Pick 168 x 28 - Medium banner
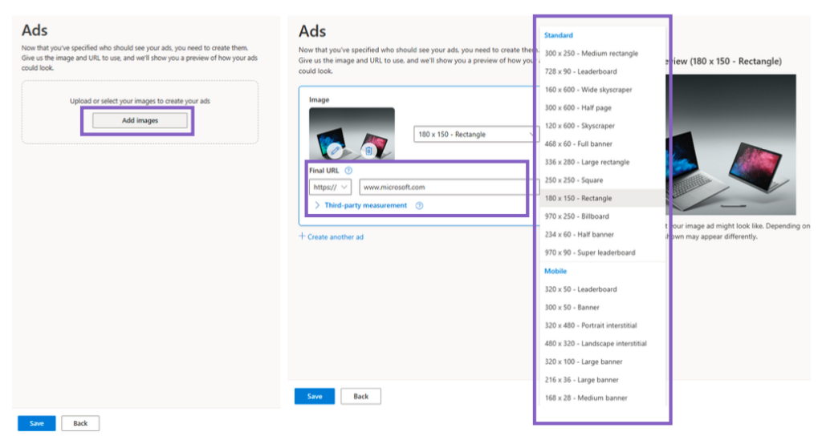The height and width of the screenshot is (436, 822). pos(585,398)
